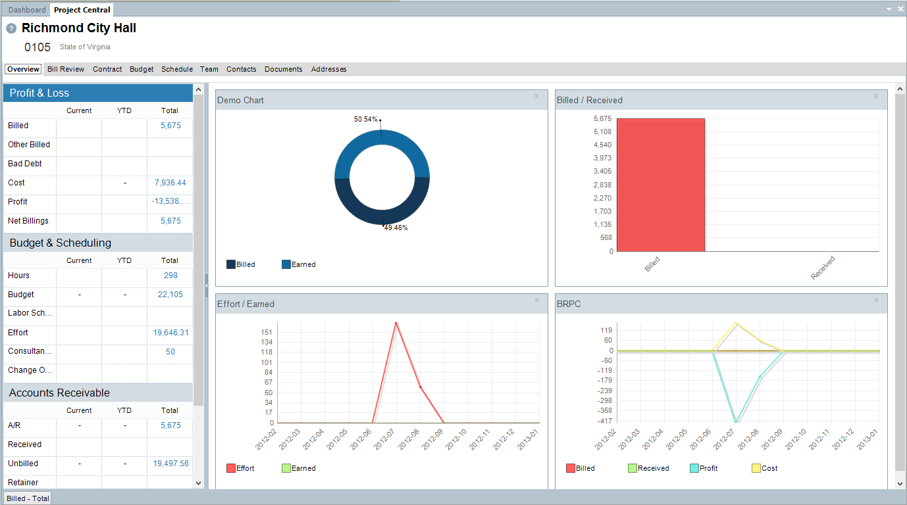Collapse the left panel splitter handle
Viewport: 907px width, 505px height.
pos(206,285)
